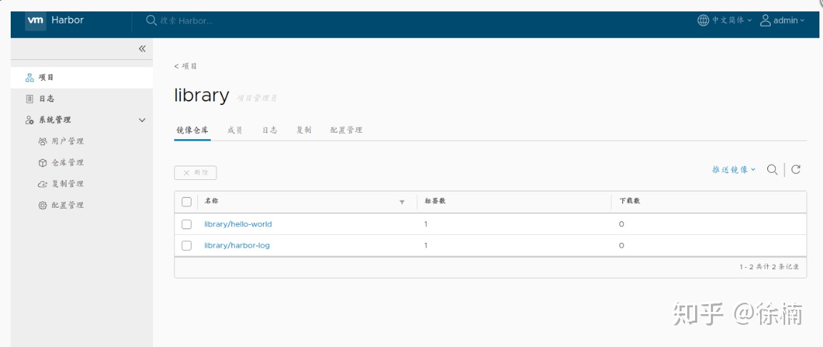Sort by the 名称 column header
Viewport: 823px width, 347px height.
click(x=211, y=201)
